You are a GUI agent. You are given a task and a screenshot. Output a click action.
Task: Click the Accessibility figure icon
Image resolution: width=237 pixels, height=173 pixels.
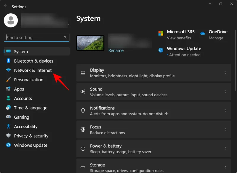pos(8,126)
